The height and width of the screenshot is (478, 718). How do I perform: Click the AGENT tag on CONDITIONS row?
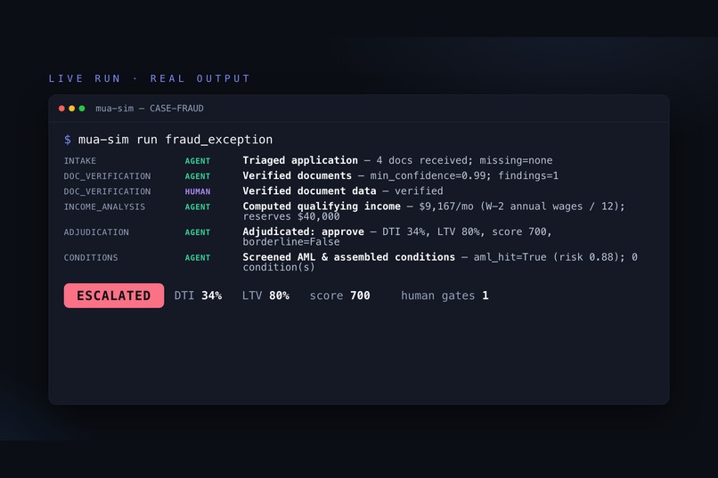point(198,257)
